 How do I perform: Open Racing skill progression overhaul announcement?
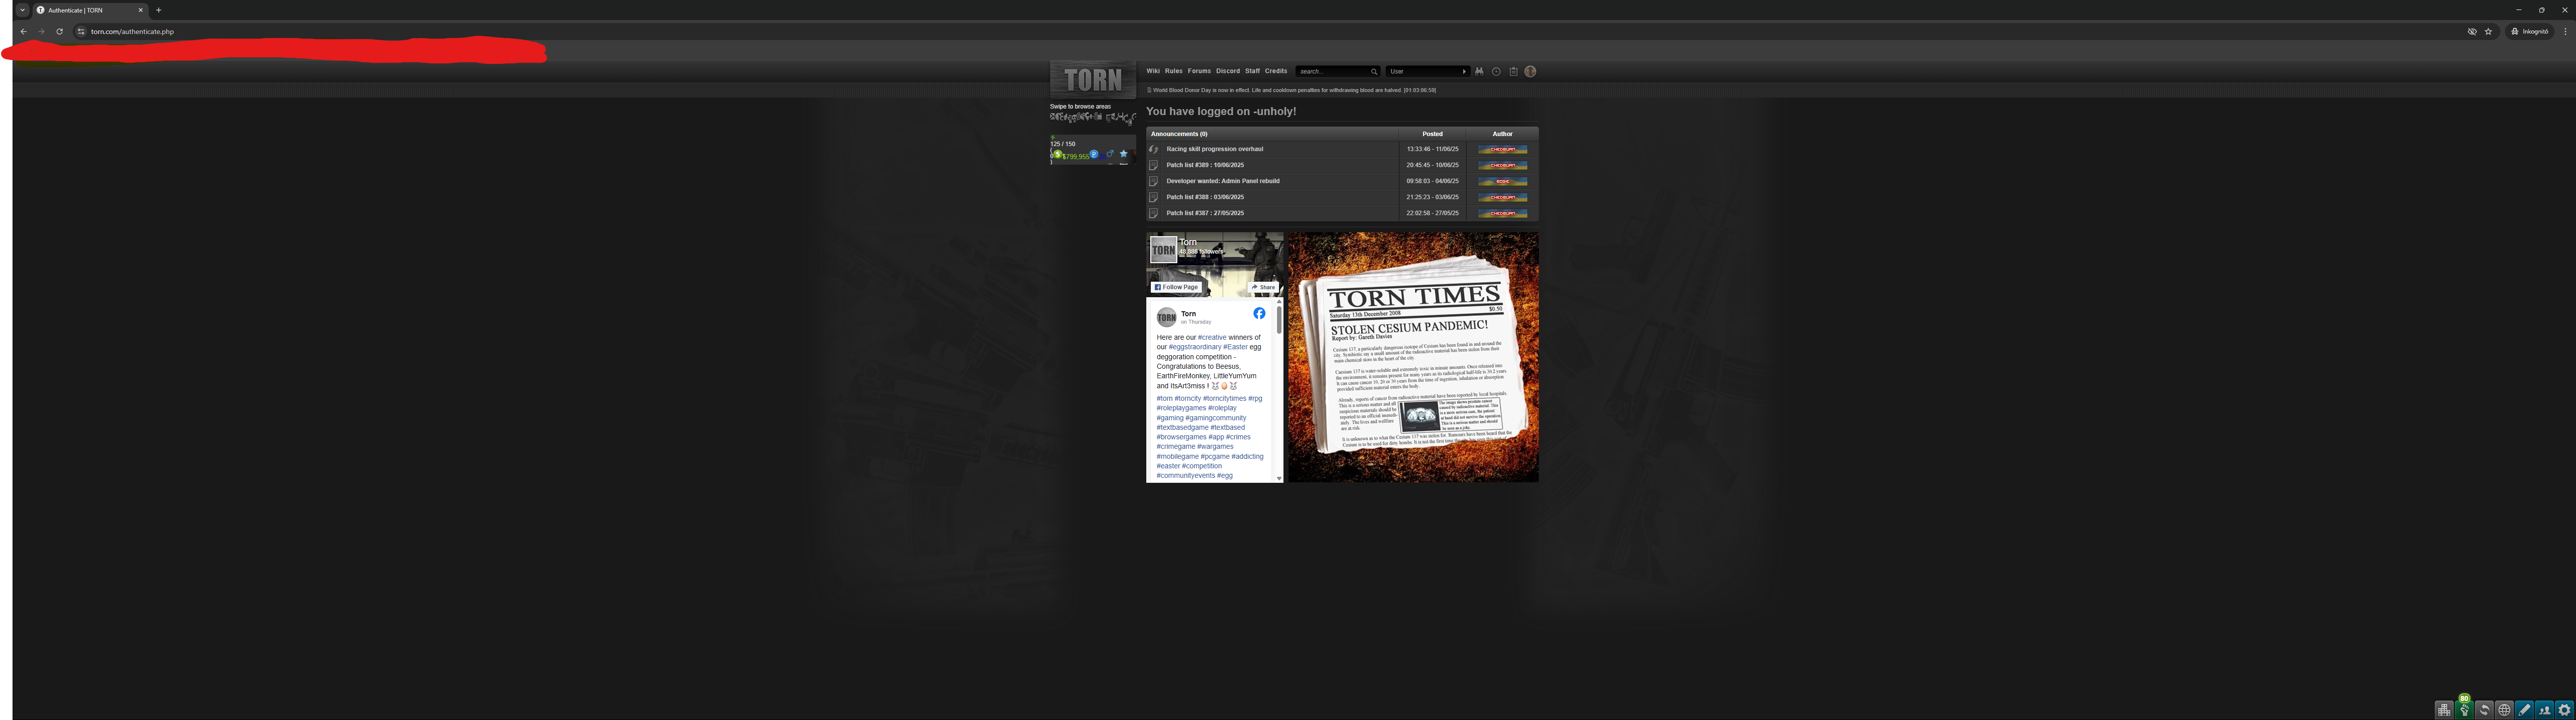click(x=1215, y=149)
